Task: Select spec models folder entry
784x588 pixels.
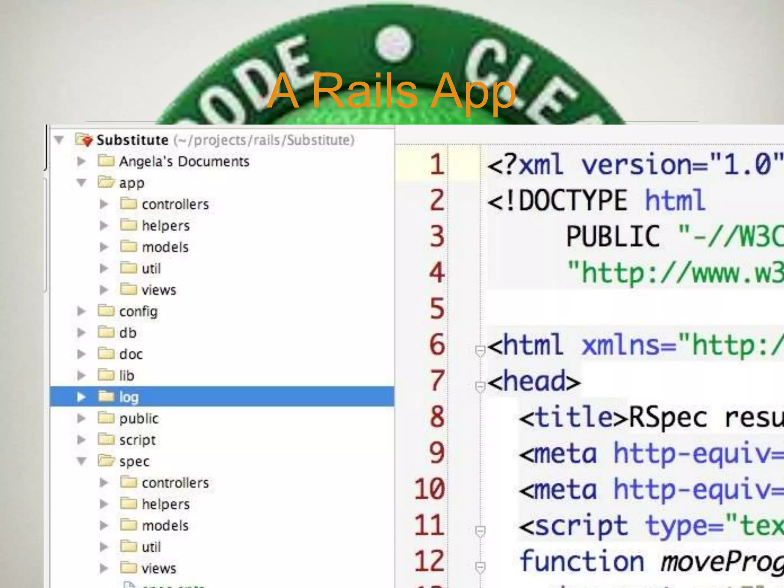Action: click(165, 525)
